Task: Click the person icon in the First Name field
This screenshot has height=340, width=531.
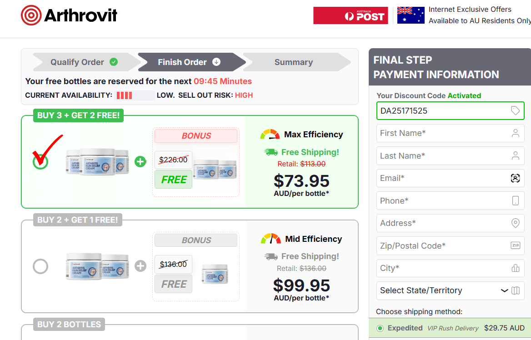Action: pos(515,133)
